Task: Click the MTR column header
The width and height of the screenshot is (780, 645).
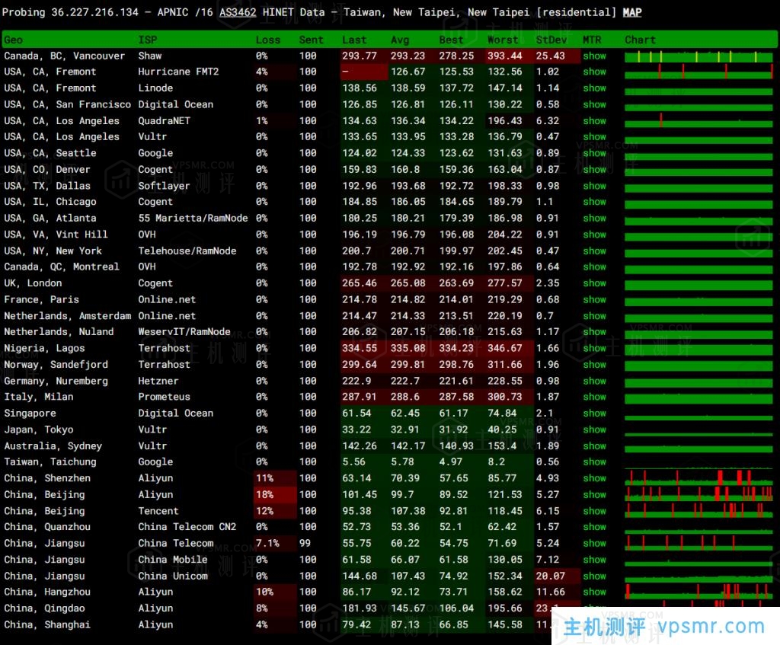Action: [x=592, y=40]
